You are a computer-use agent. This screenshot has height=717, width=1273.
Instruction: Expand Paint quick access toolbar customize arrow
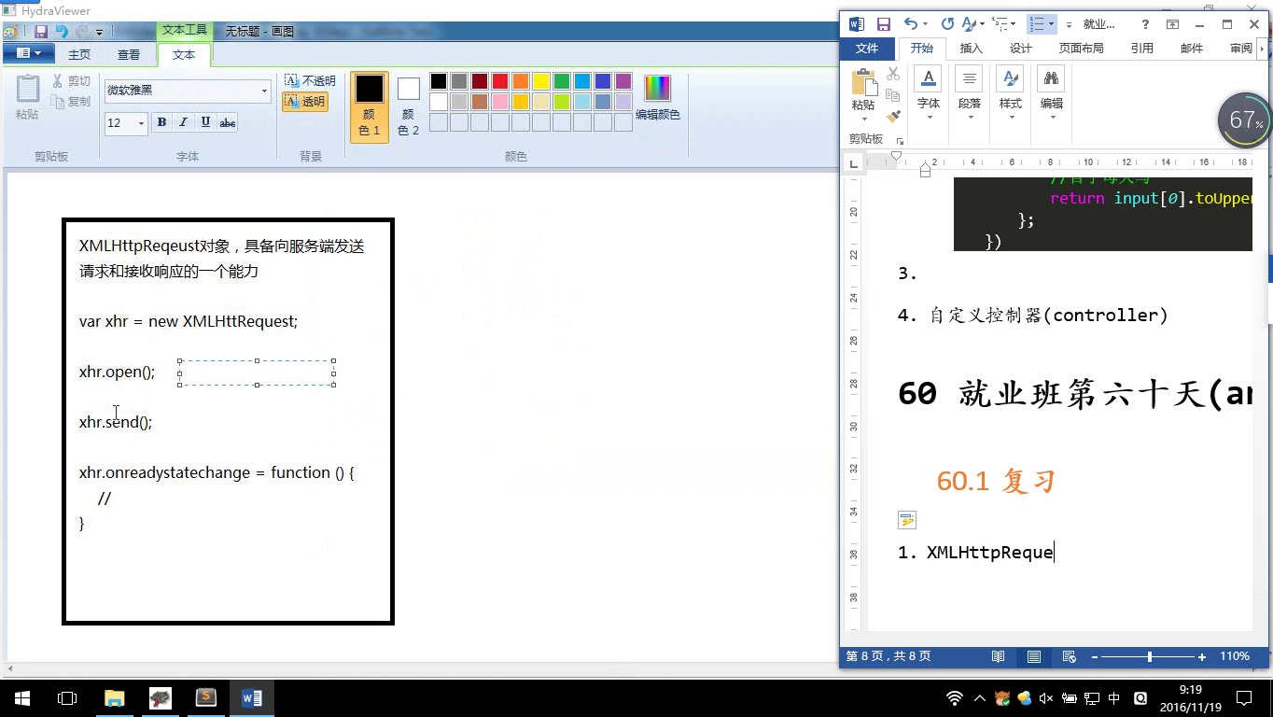(99, 33)
